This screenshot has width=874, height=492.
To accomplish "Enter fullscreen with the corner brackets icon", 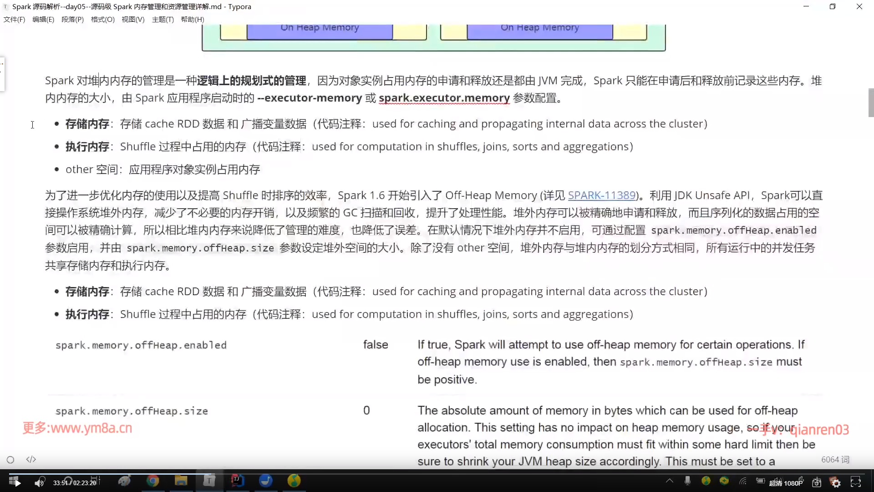I will [856, 482].
